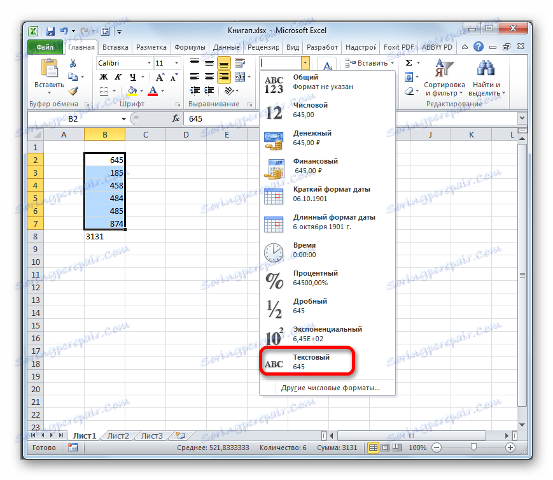Viewport: 553px width, 480px height.
Task: Apply red font color
Action: click(x=153, y=91)
